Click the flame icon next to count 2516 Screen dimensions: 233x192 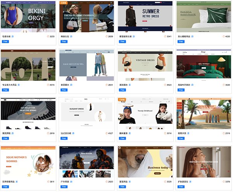pos(224,133)
